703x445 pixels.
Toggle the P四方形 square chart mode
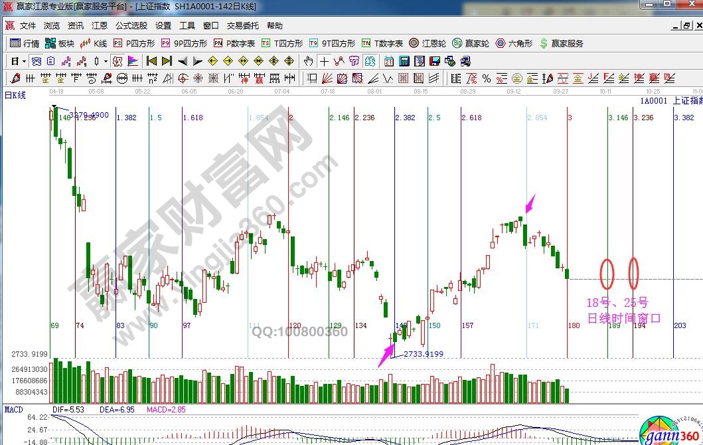click(134, 43)
